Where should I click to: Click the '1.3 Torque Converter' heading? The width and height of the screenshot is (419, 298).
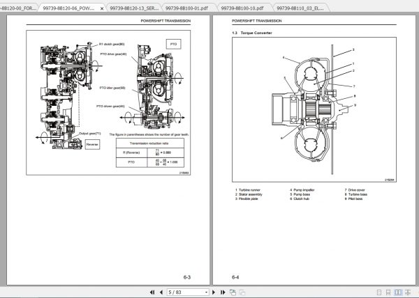pyautogui.click(x=251, y=33)
